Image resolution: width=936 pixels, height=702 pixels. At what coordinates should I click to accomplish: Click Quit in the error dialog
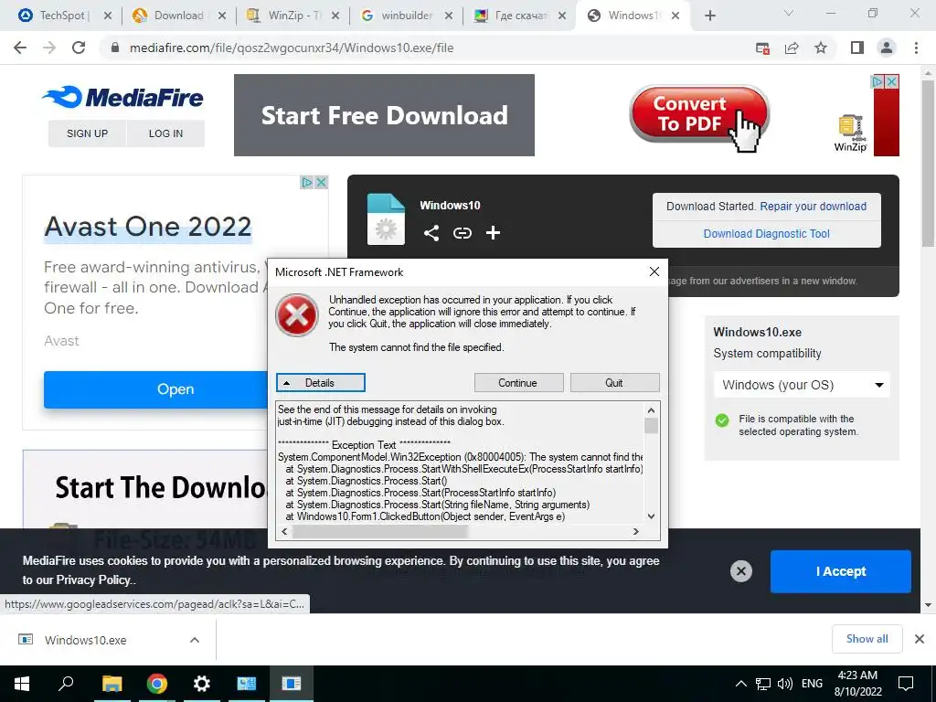(615, 383)
